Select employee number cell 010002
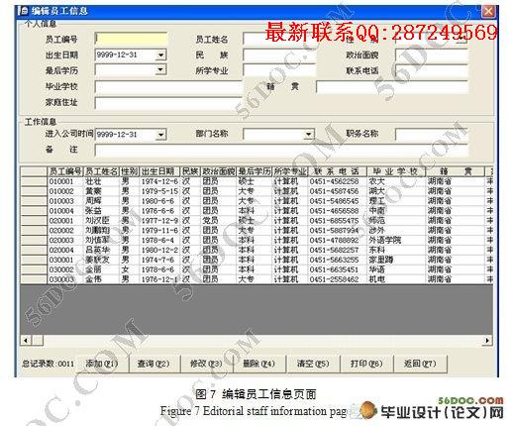This screenshot has width=512, height=426. pyautogui.click(x=65, y=191)
